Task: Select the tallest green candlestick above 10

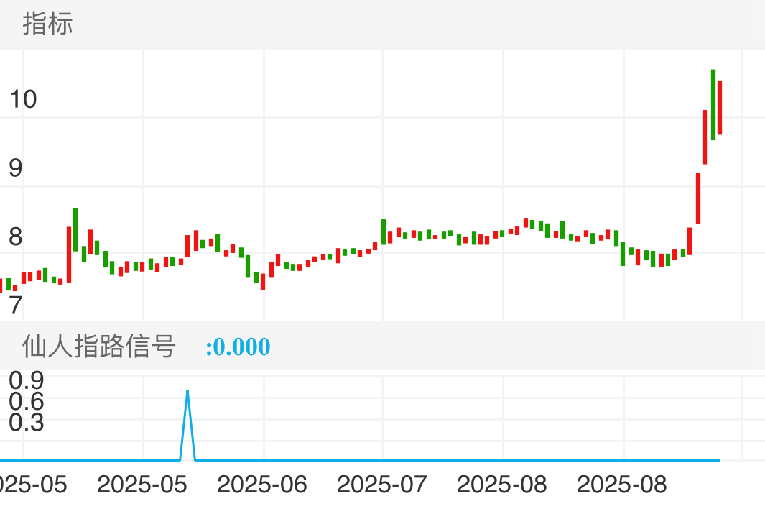Action: point(713,104)
